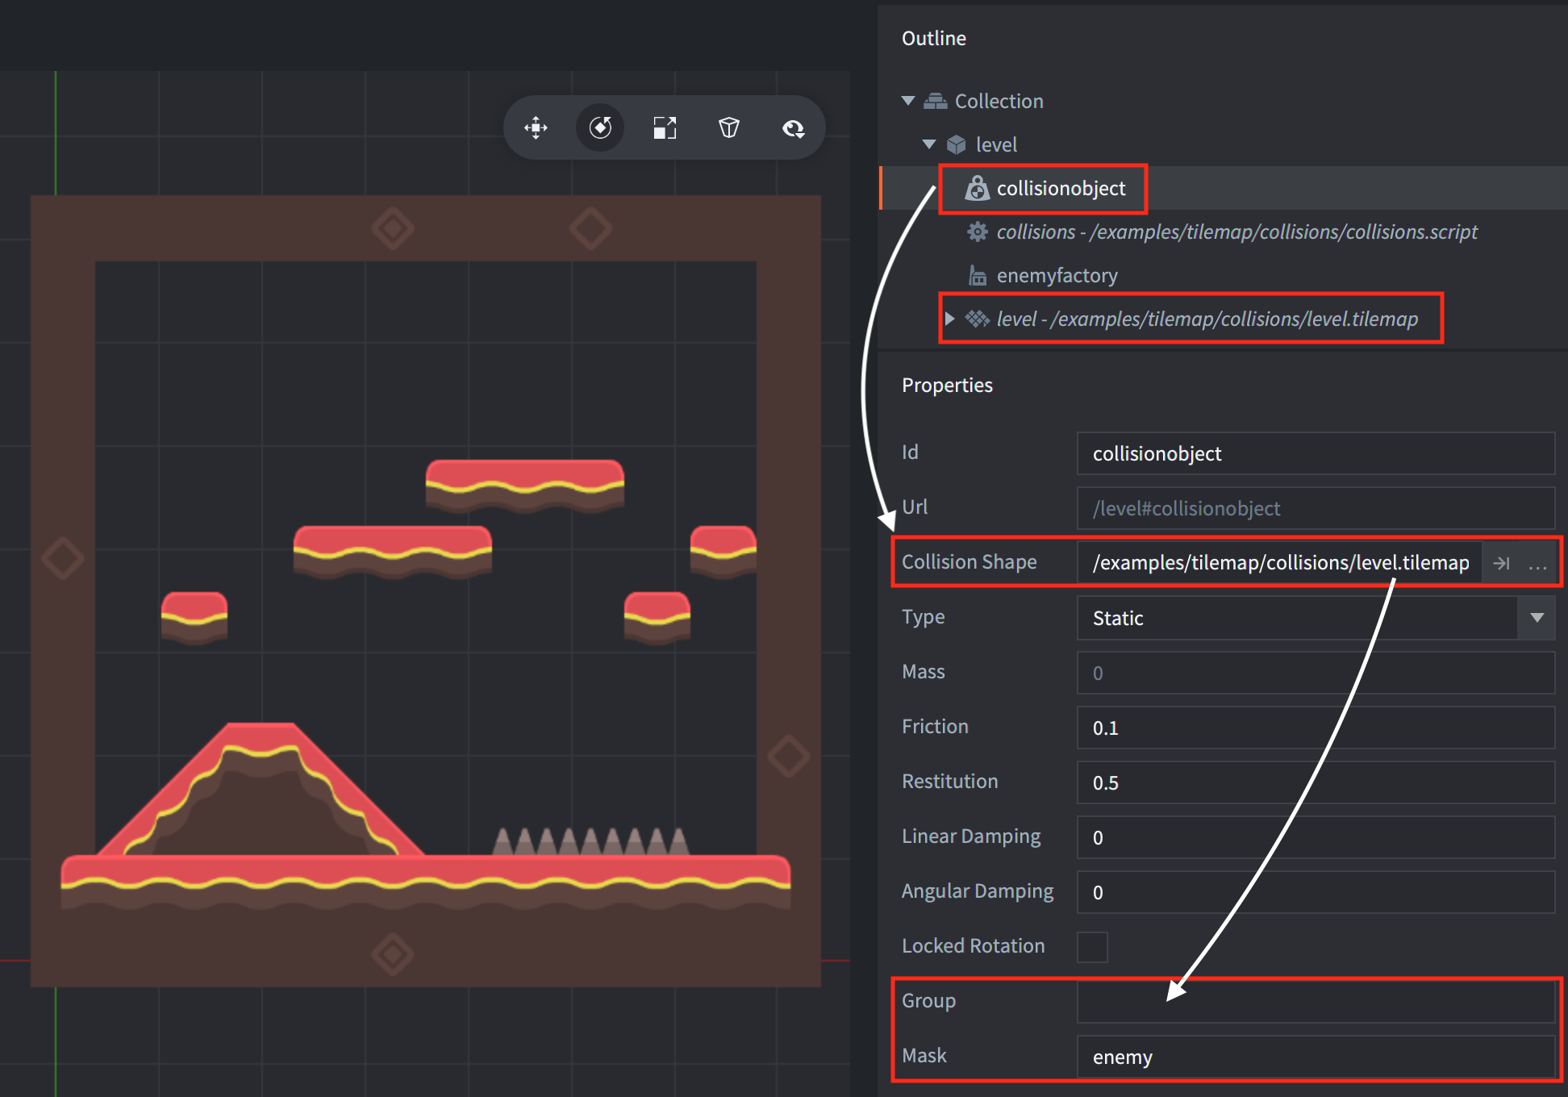Select the Rotate tool in toolbar

pos(600,128)
